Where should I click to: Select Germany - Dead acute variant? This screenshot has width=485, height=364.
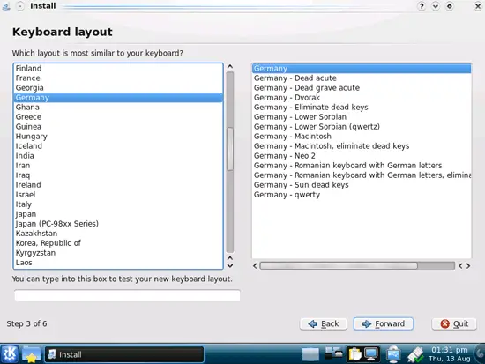pyautogui.click(x=362, y=78)
